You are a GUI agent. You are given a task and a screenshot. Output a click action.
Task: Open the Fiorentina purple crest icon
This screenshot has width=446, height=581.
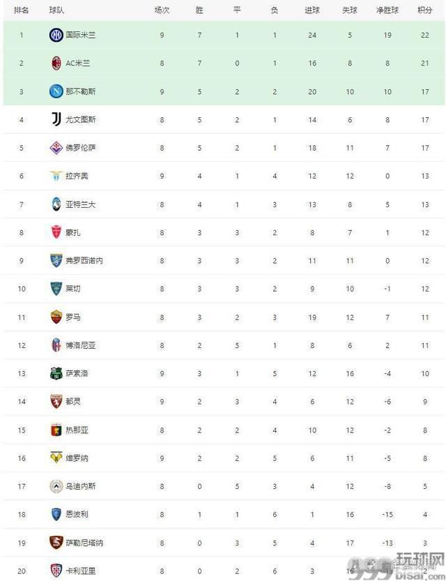56,147
